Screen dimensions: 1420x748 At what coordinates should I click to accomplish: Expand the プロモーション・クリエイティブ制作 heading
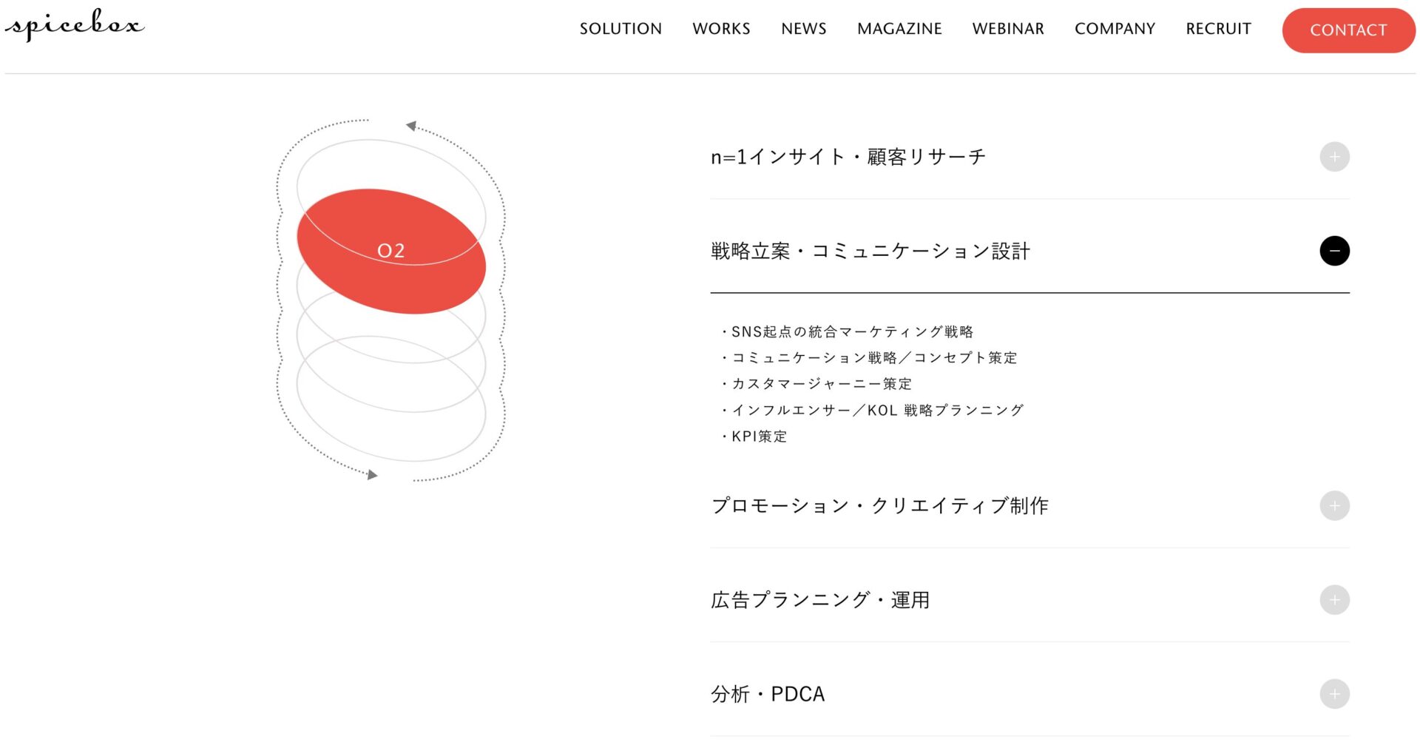tap(879, 505)
